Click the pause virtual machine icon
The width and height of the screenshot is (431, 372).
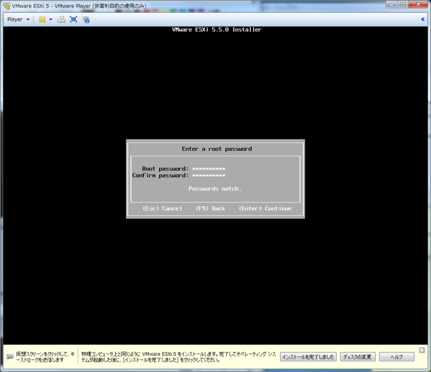[x=42, y=19]
